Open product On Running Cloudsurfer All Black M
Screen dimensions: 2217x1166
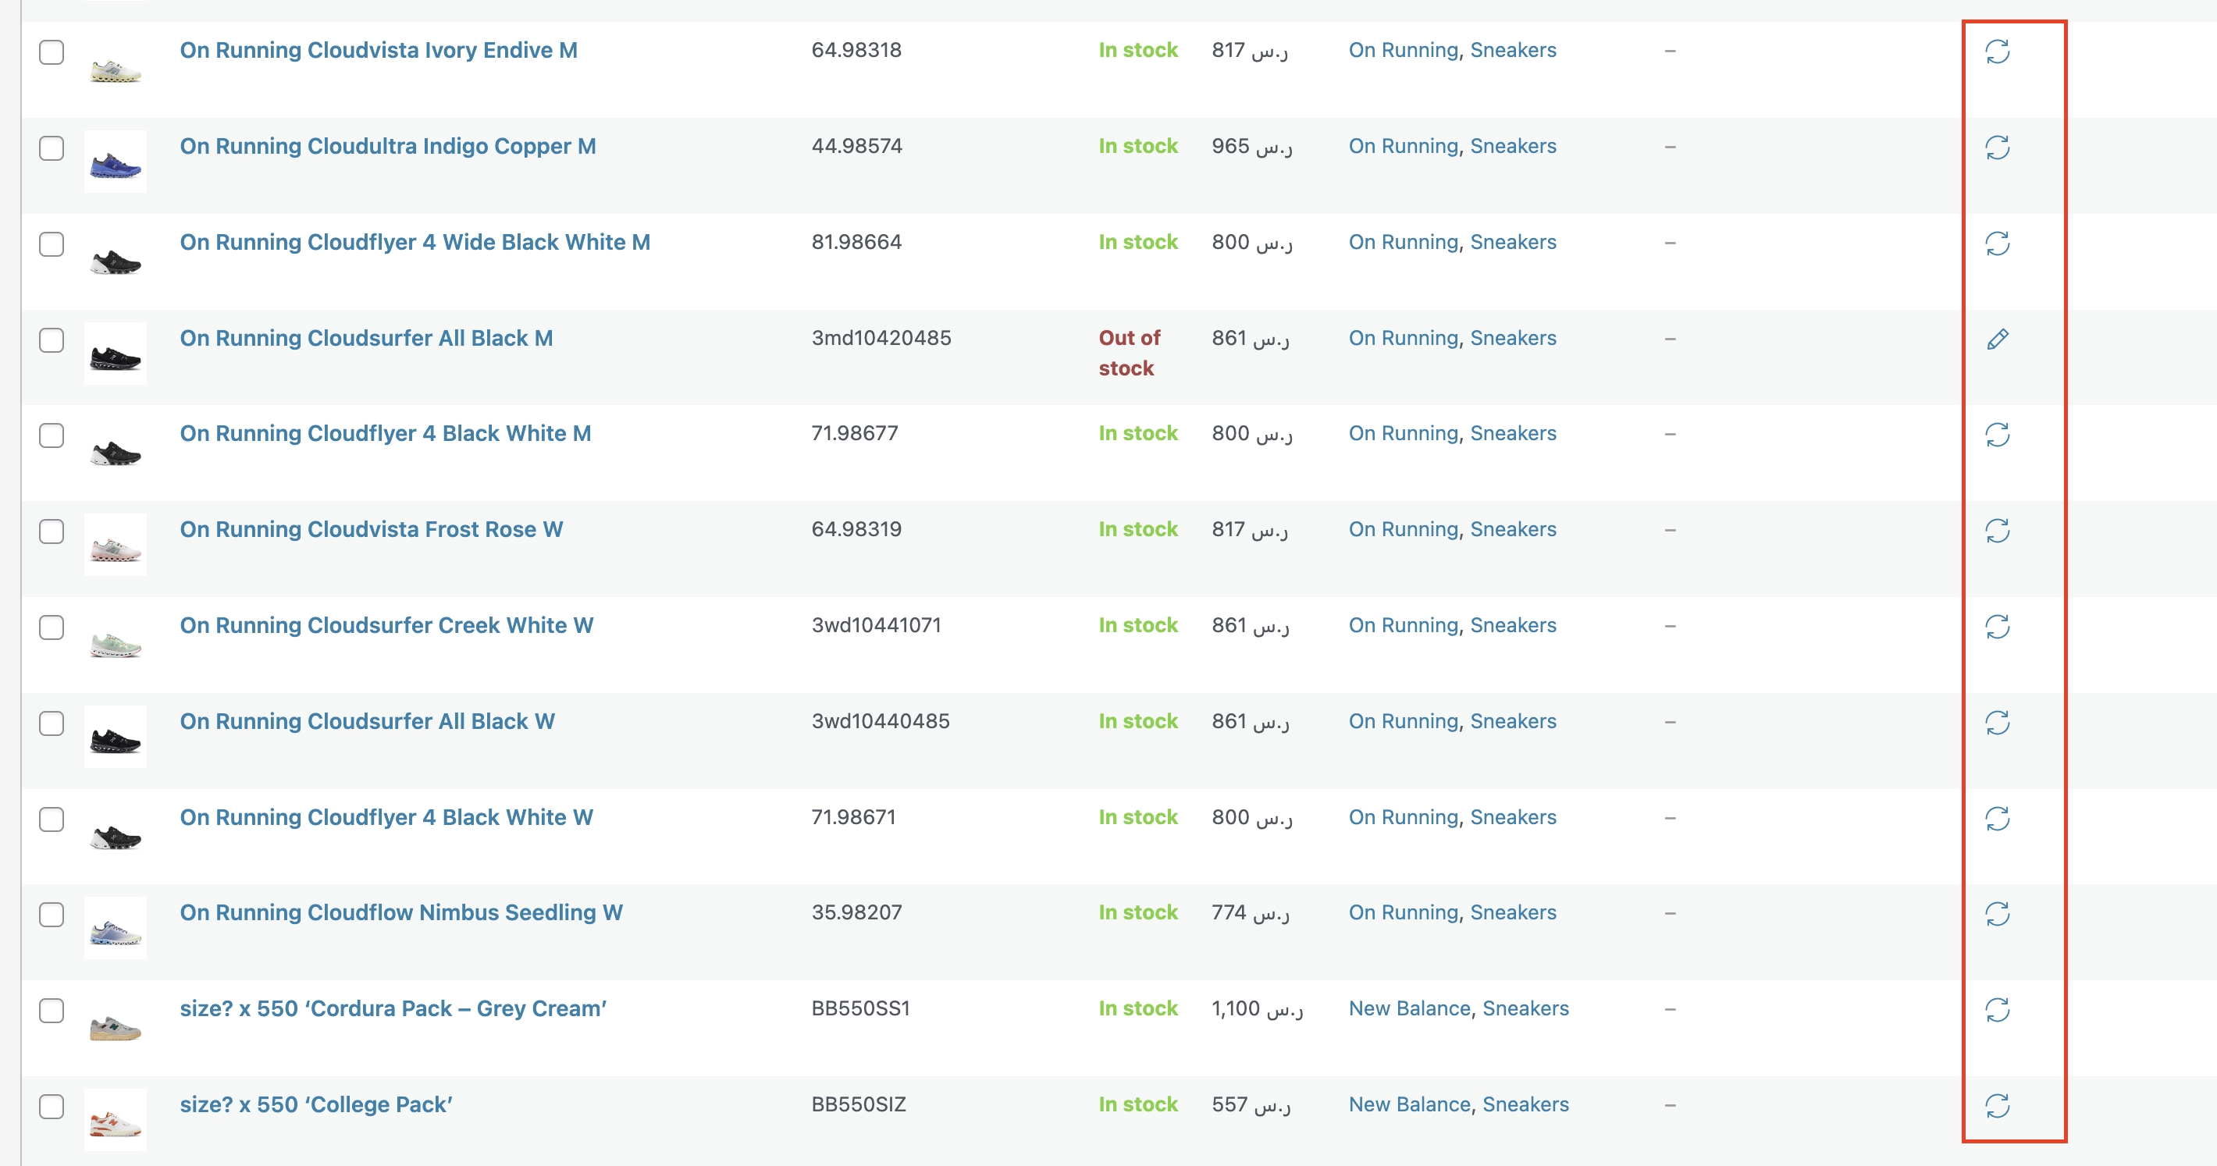coord(367,338)
